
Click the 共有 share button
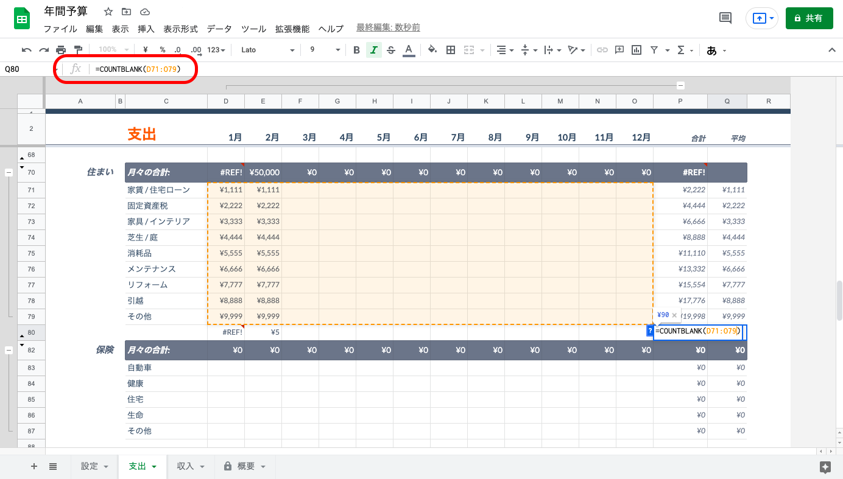click(x=809, y=18)
